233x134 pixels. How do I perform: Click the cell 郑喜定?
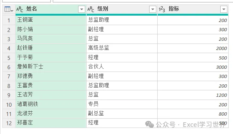pyautogui.click(x=51, y=123)
